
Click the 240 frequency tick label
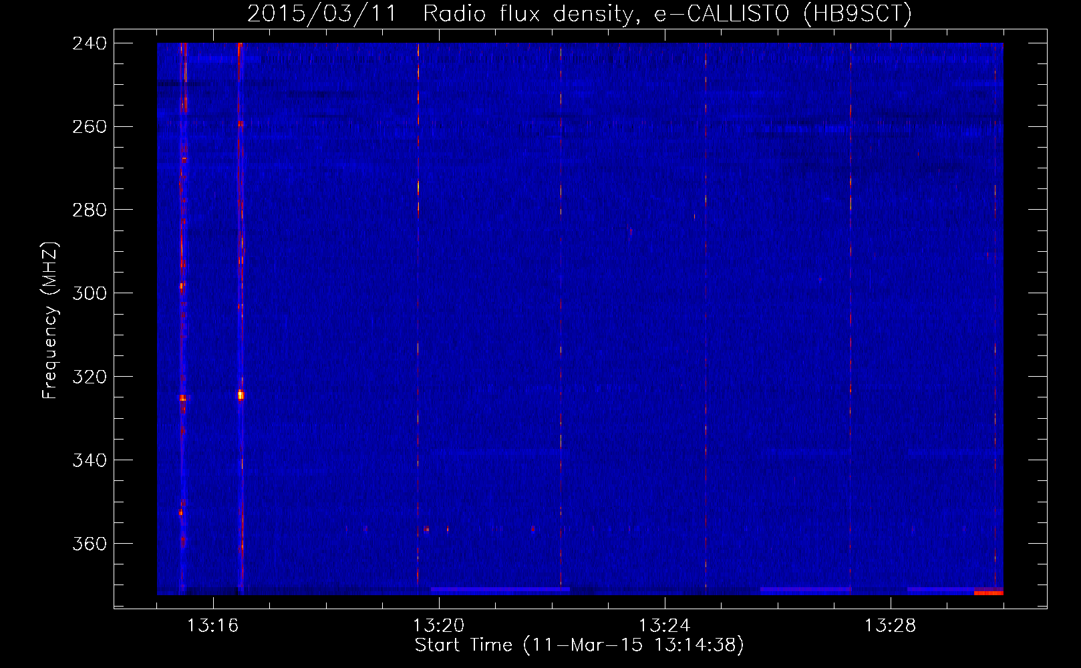tap(90, 43)
